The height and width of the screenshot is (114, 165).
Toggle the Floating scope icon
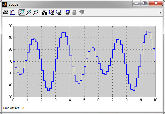coord(67,12)
